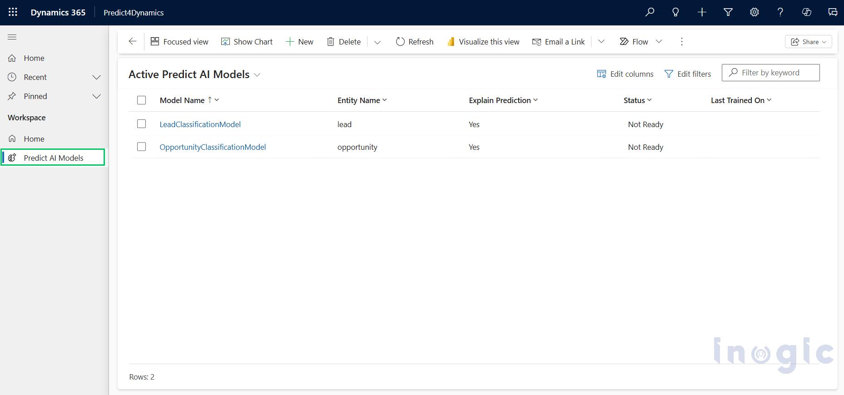The height and width of the screenshot is (395, 844).
Task: Go to the top Home item in the sidebar
Action: [x=34, y=58]
